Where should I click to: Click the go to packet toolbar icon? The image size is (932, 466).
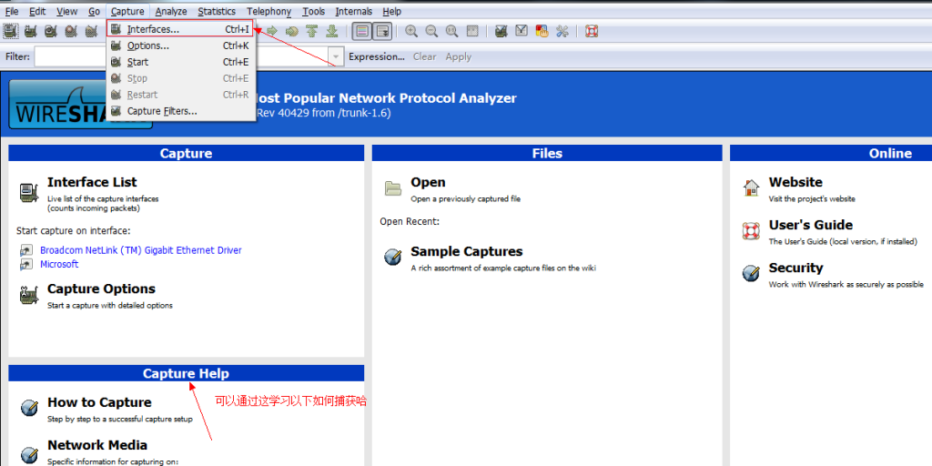click(292, 31)
